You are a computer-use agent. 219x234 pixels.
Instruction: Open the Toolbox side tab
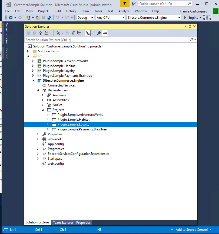6,53
